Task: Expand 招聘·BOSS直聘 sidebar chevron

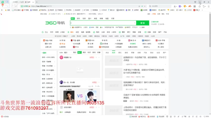Action: click(x=55, y=70)
